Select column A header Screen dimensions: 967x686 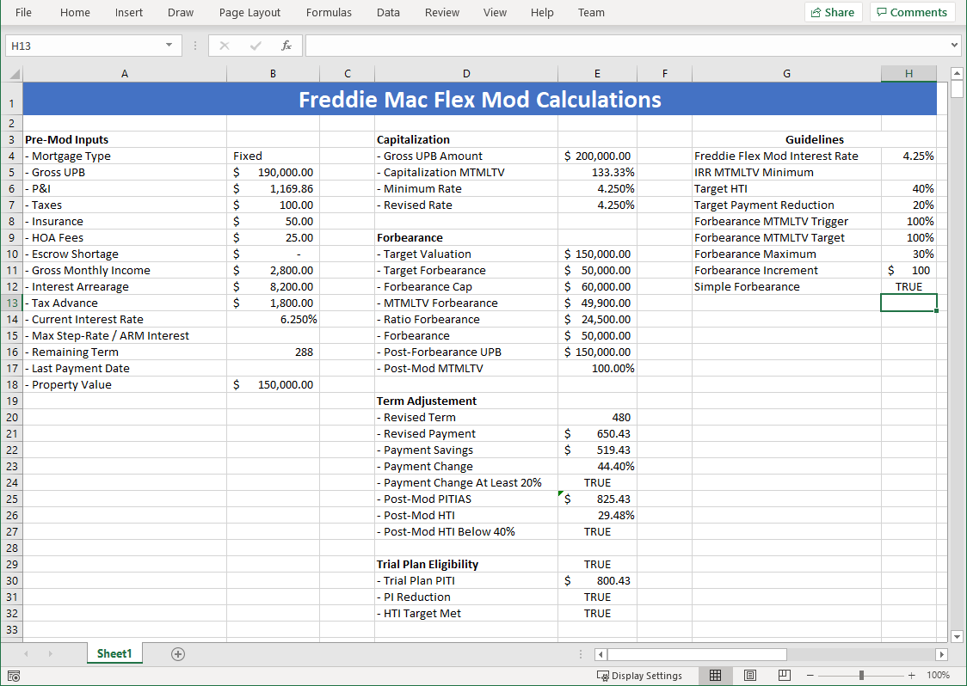(x=125, y=74)
